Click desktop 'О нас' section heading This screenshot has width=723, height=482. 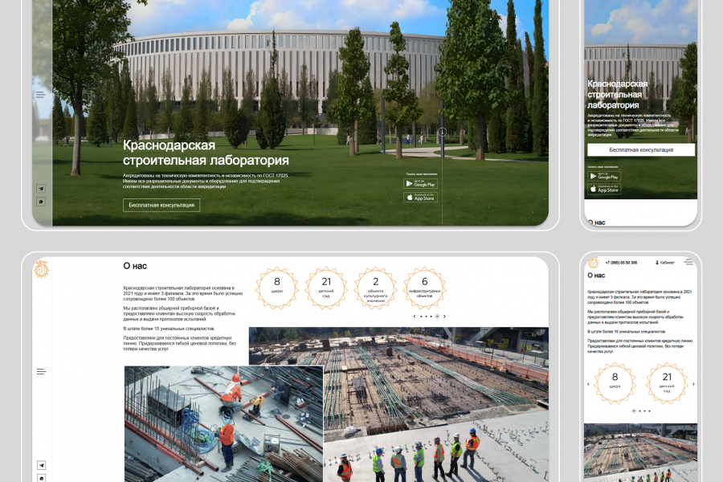pyautogui.click(x=135, y=266)
